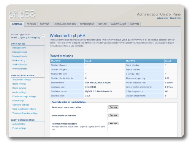
Task: View PHP information page
Action: [x=20, y=69]
